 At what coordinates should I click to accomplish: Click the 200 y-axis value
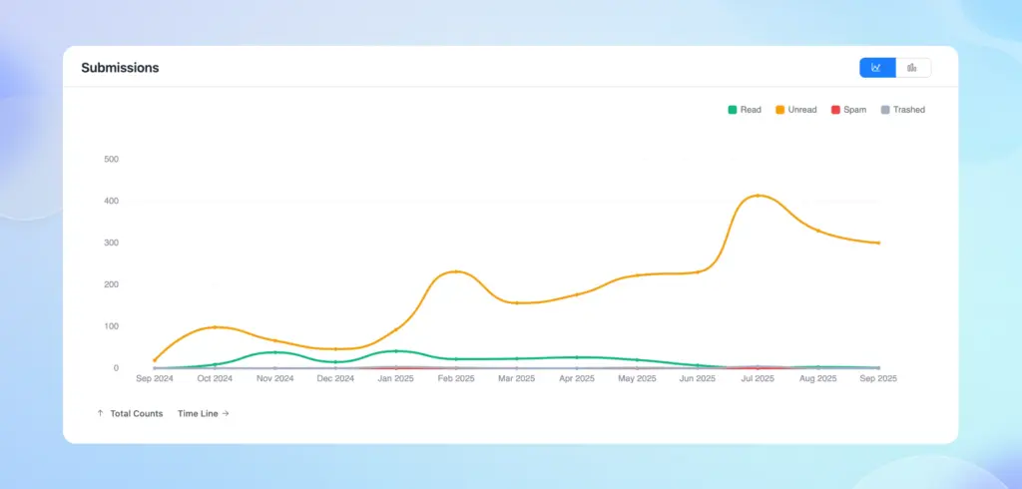[x=111, y=284]
